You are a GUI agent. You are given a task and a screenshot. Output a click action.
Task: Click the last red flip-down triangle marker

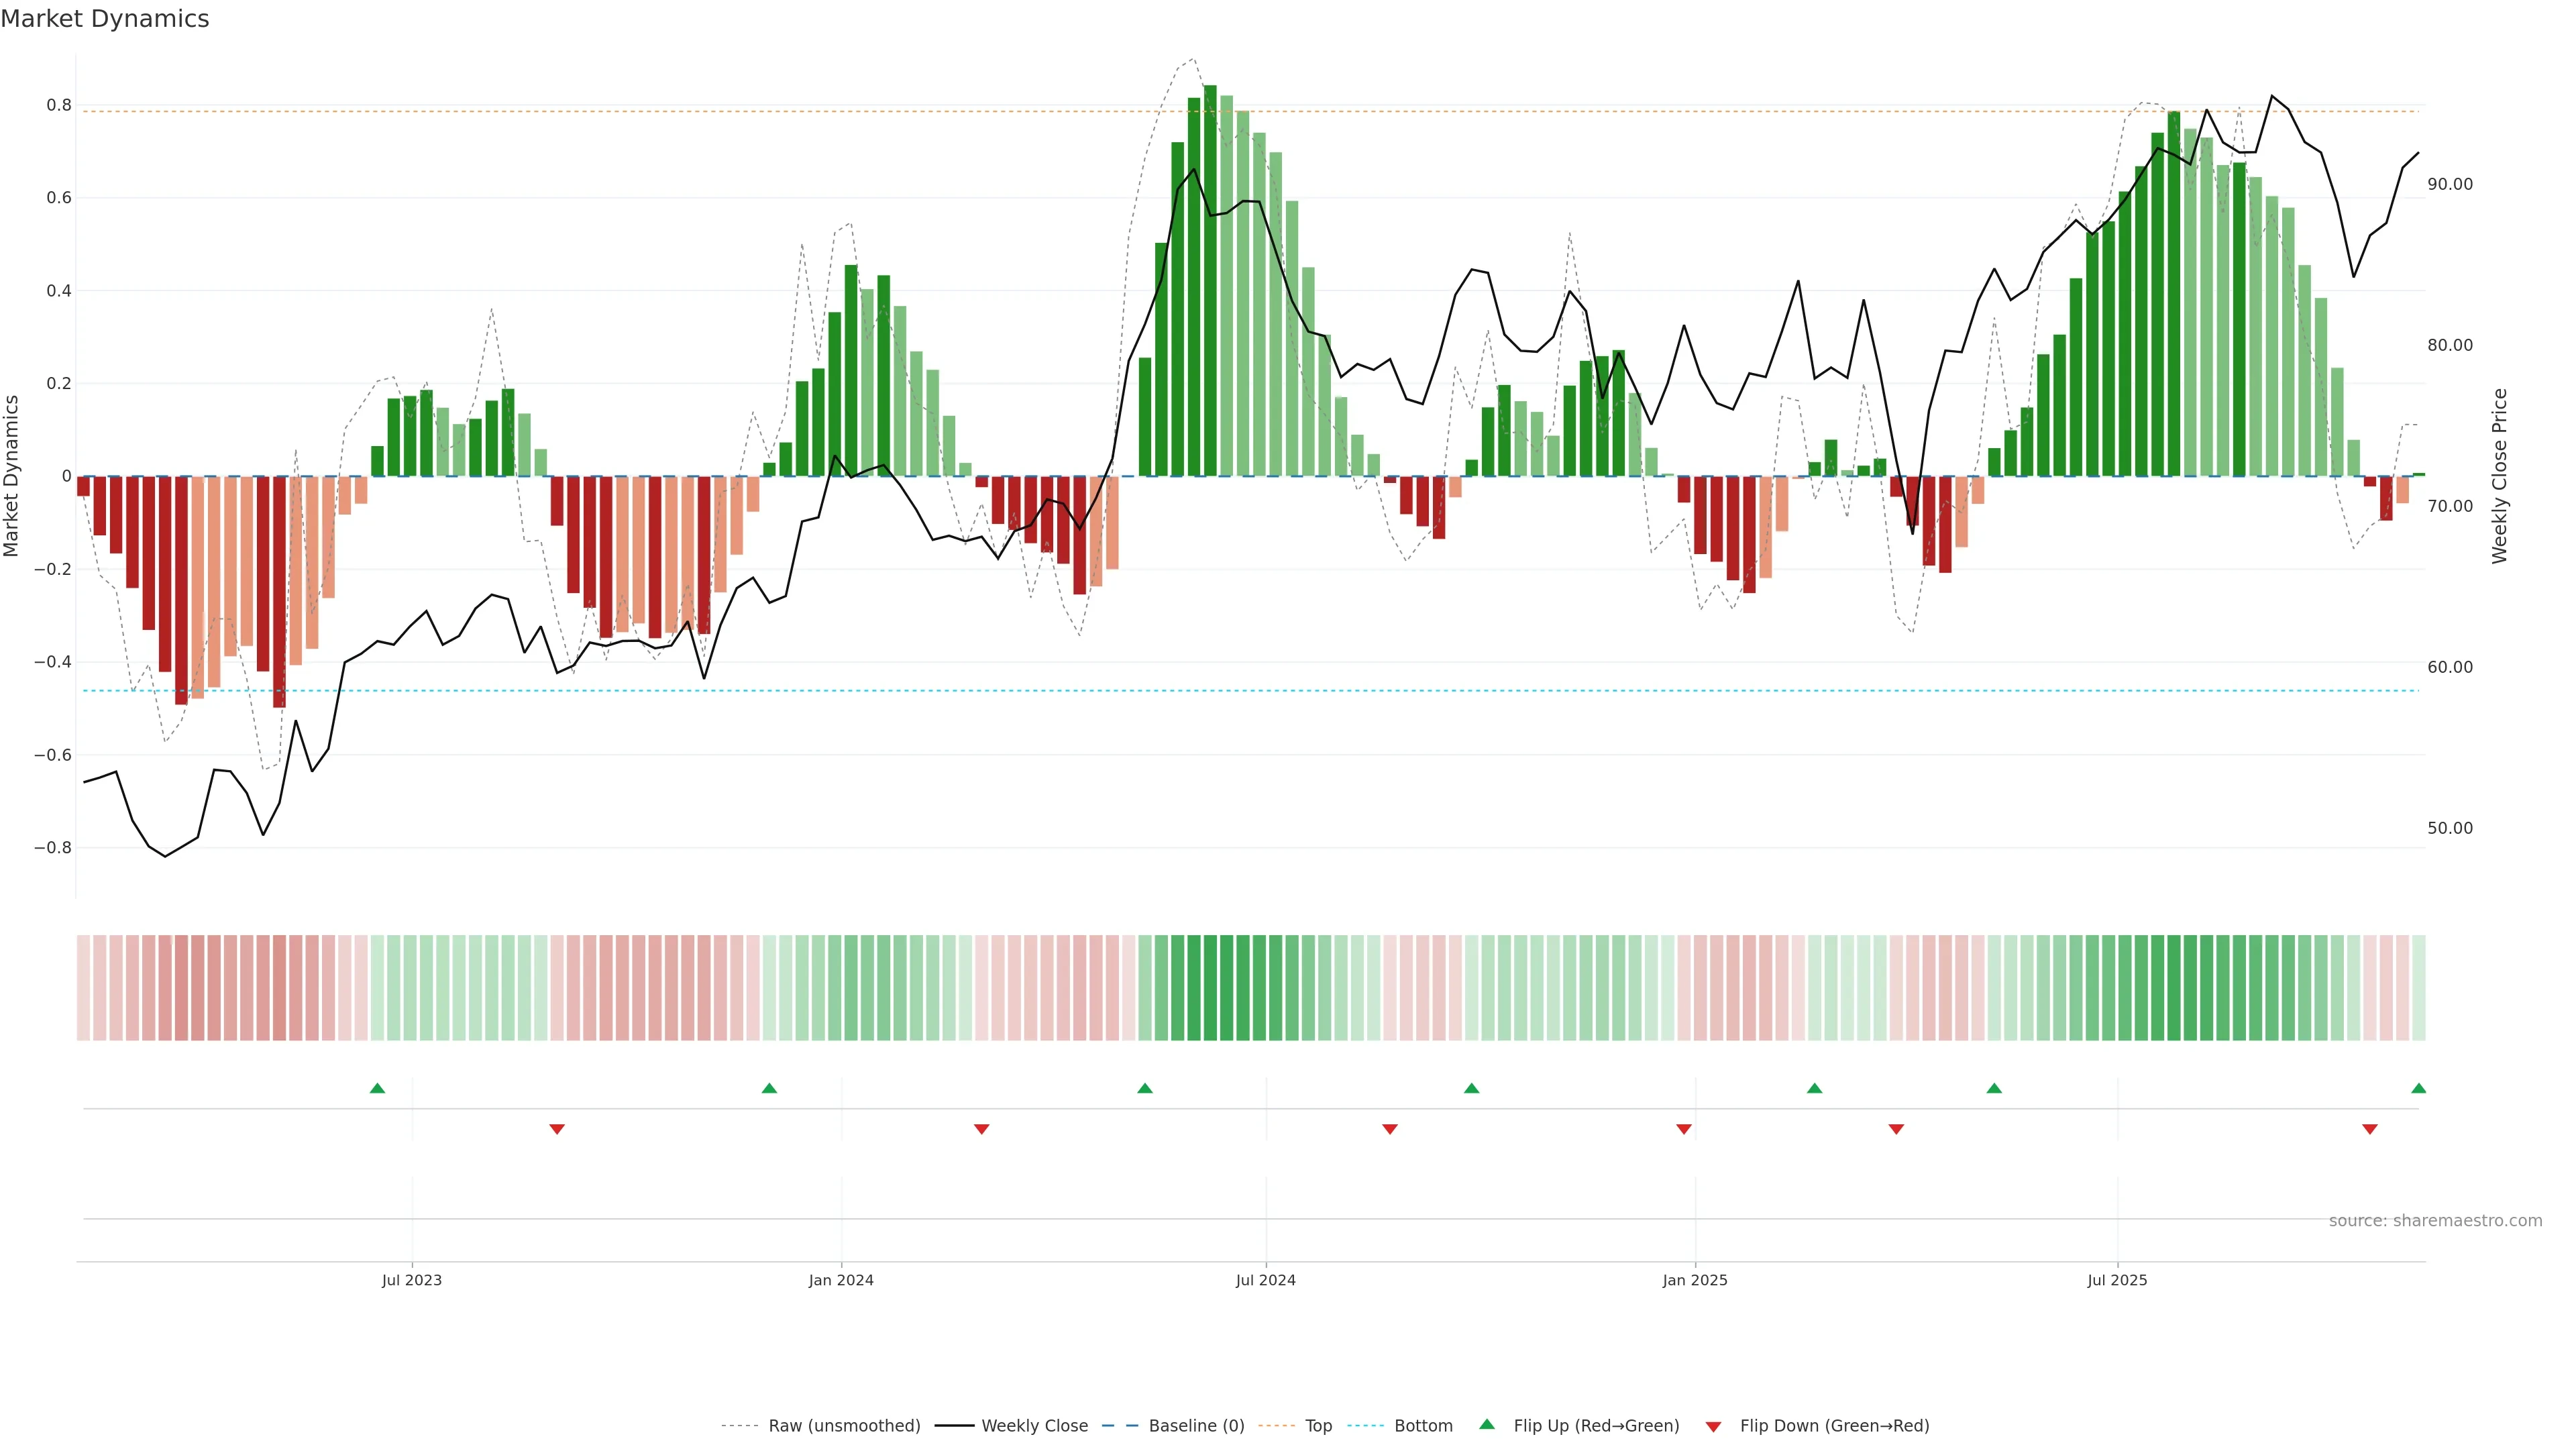[x=2369, y=1129]
